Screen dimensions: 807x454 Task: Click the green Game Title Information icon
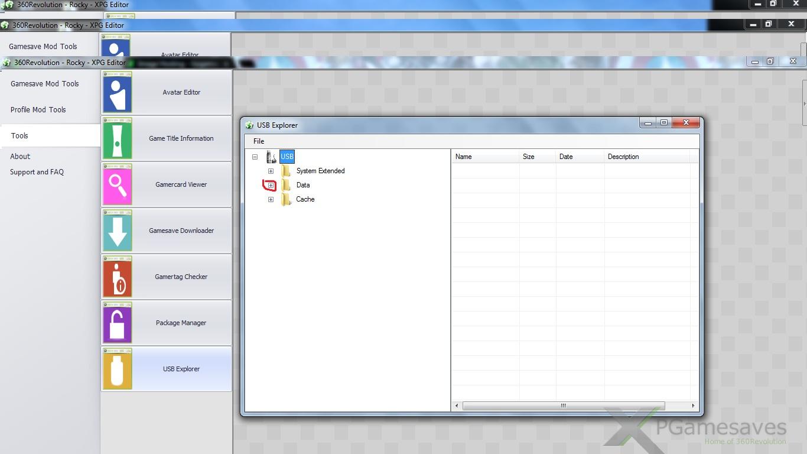(117, 138)
